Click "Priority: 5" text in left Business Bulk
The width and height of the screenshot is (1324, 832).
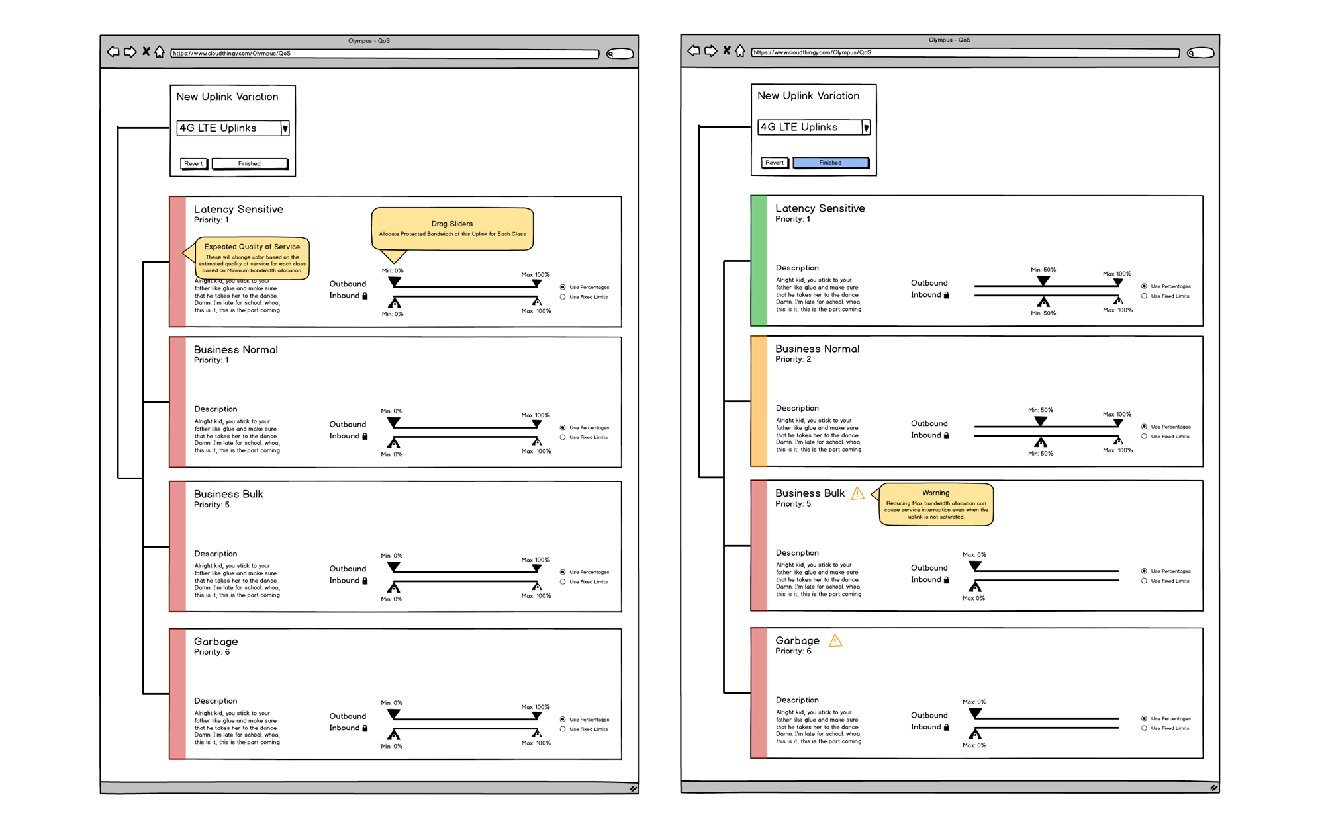point(212,505)
